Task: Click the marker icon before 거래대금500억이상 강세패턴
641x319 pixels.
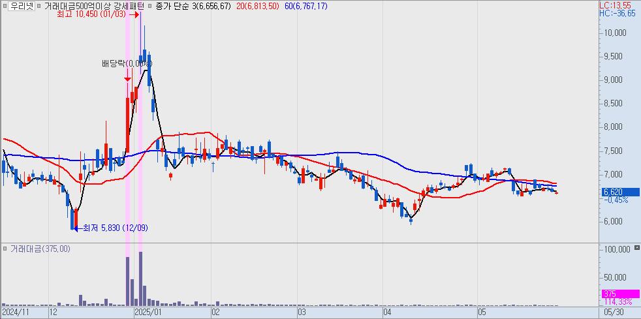Action: 39,6
